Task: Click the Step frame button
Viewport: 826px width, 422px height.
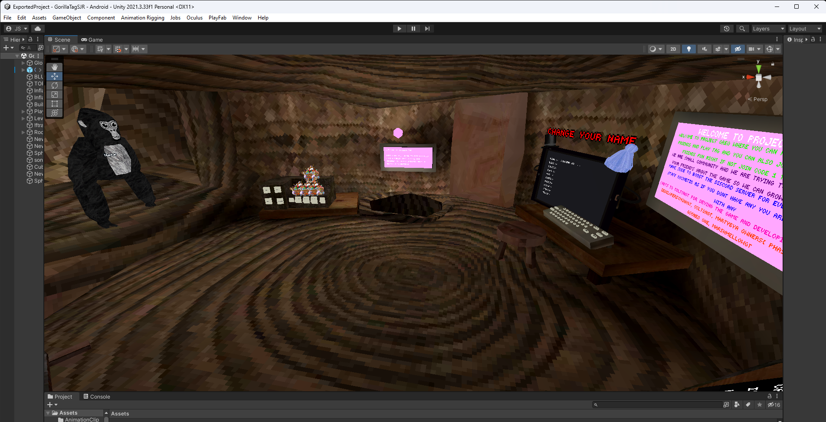Action: 427,29
